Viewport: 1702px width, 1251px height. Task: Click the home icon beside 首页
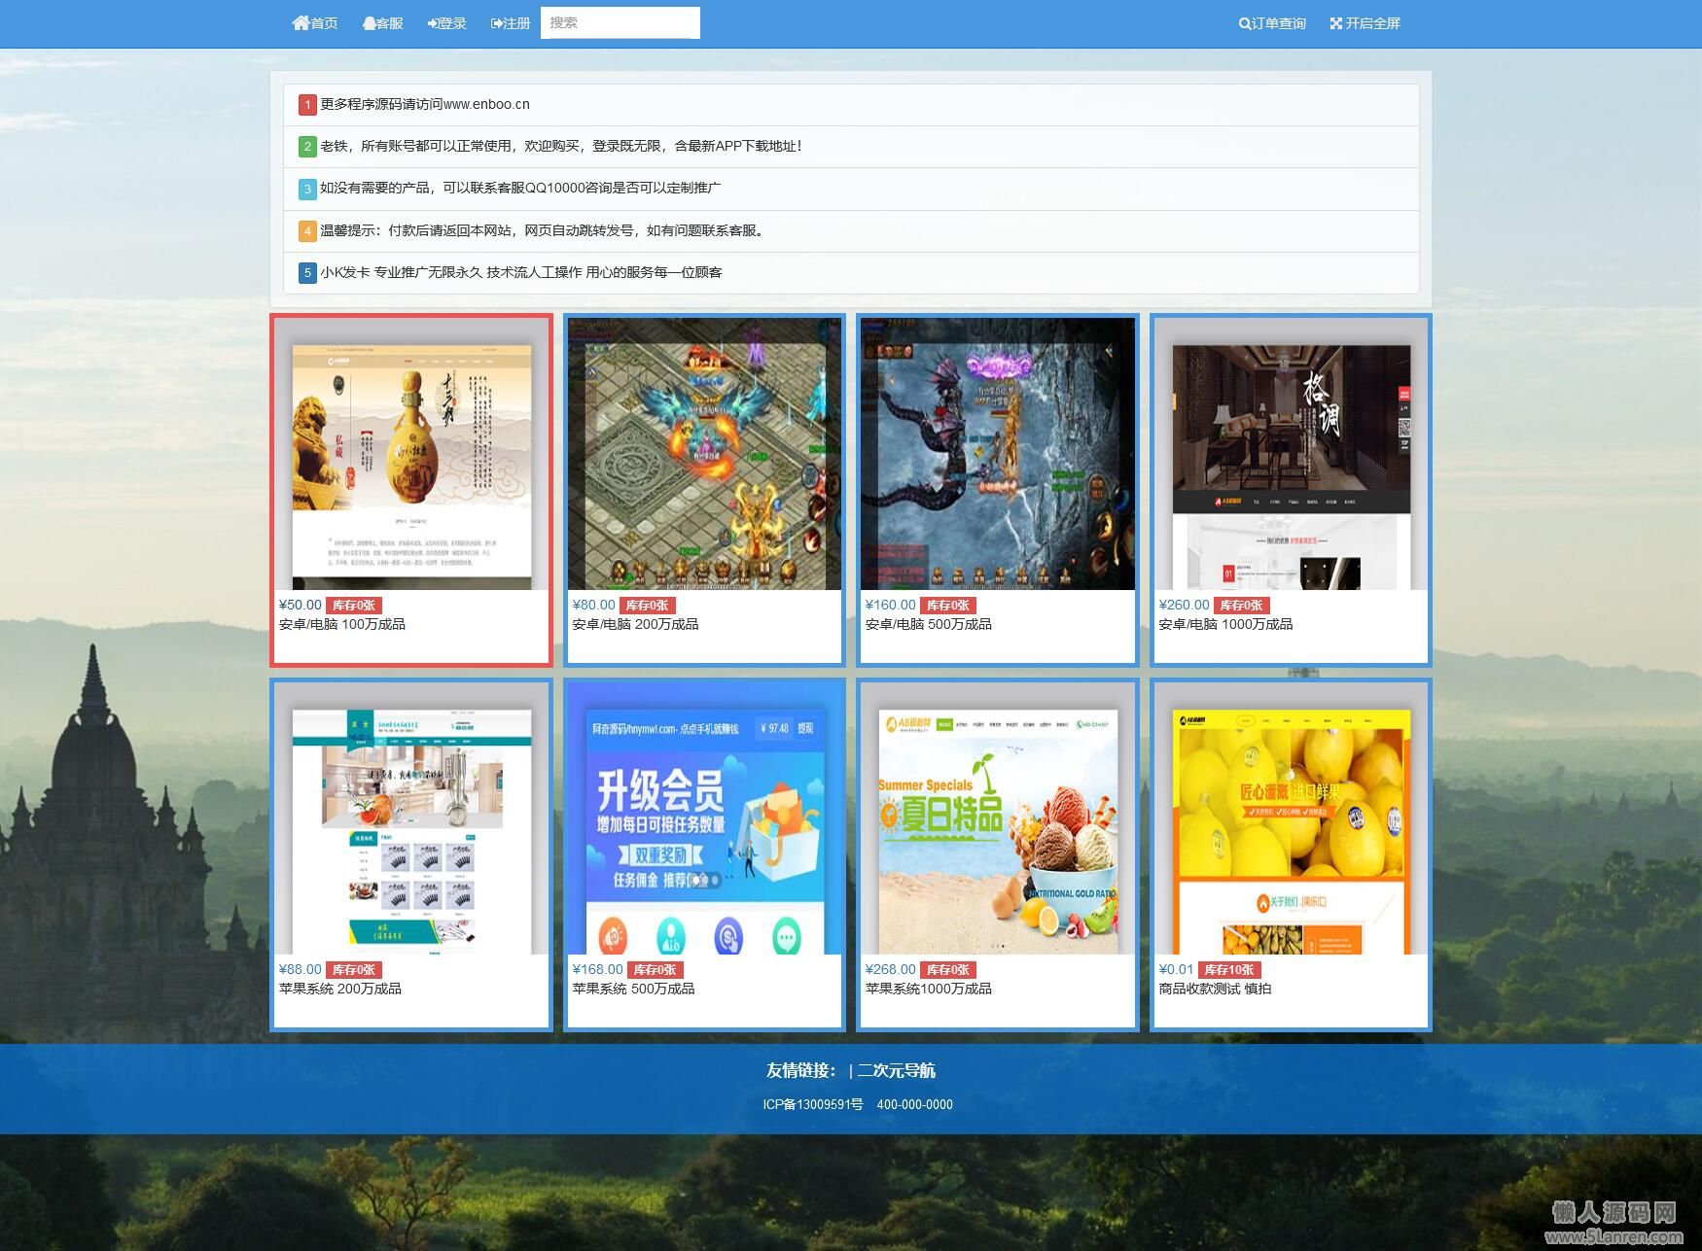click(x=301, y=23)
